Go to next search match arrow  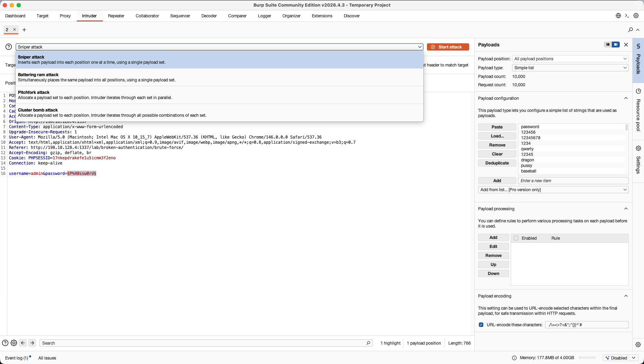click(x=32, y=343)
